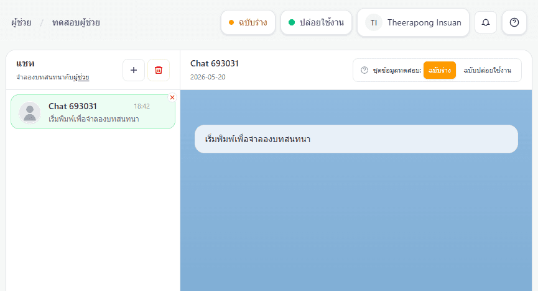The width and height of the screenshot is (538, 291).
Task: Click the help icon beside ชุดข้อมูลทดสอบ
Action: (364, 70)
